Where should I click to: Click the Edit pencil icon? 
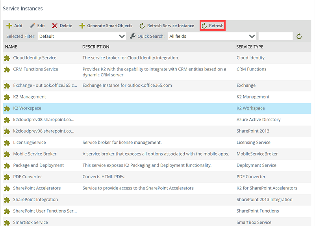[x=32, y=26]
